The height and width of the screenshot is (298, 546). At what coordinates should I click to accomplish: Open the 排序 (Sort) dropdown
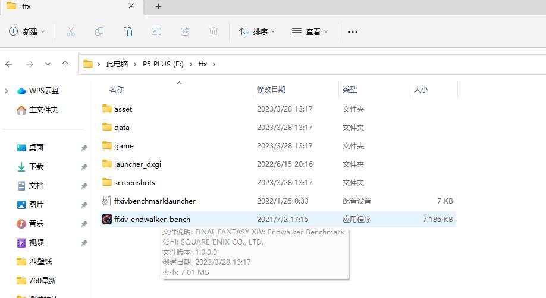pos(257,31)
